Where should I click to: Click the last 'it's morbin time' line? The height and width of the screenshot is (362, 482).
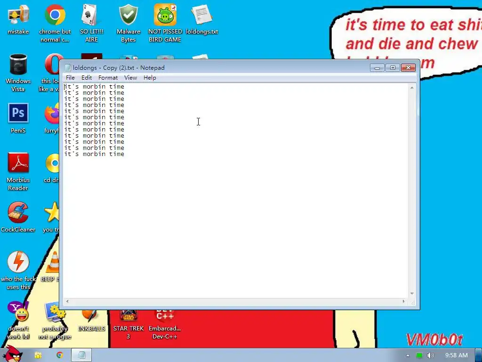click(94, 154)
